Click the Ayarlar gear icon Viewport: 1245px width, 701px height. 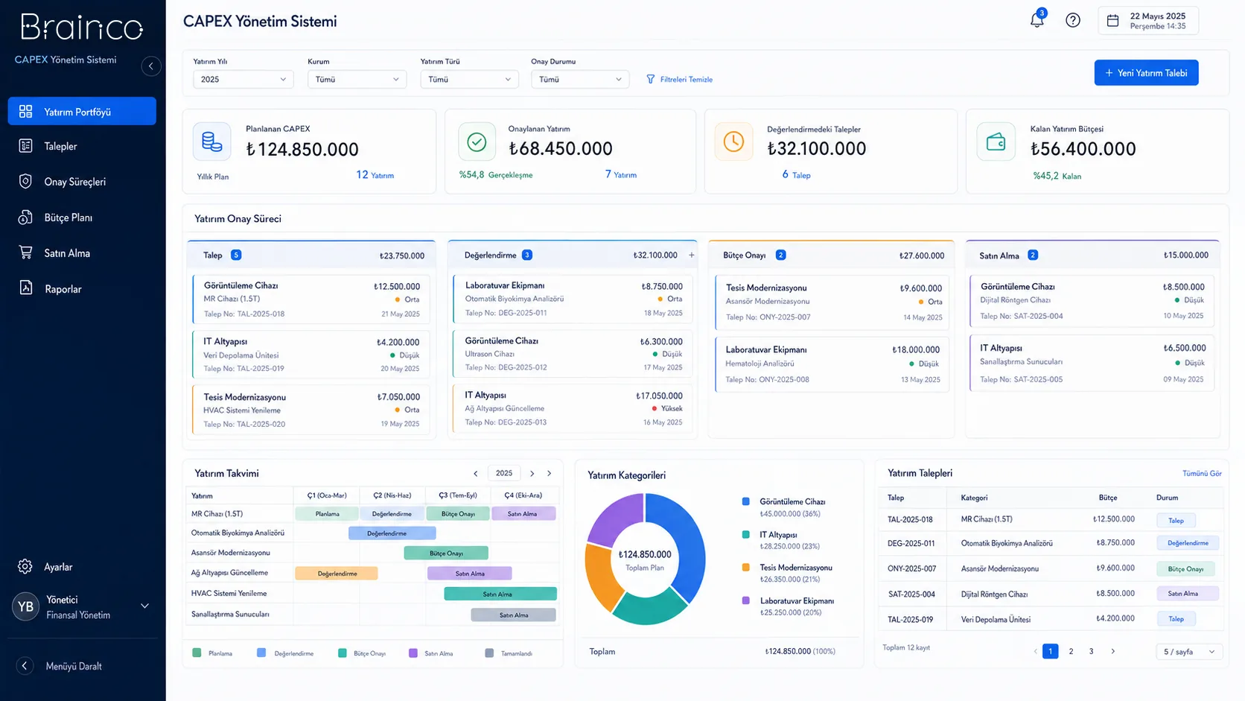(x=25, y=567)
